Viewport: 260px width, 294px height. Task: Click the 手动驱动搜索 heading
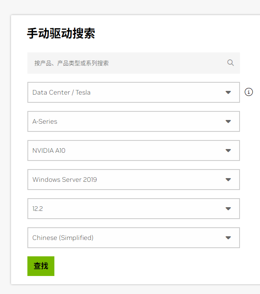click(61, 34)
